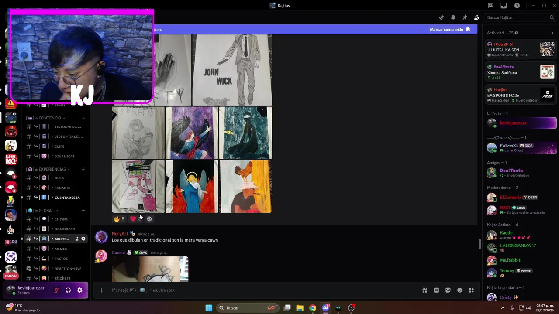Open the BOTS channel
This screenshot has width=559, height=314.
55,178
